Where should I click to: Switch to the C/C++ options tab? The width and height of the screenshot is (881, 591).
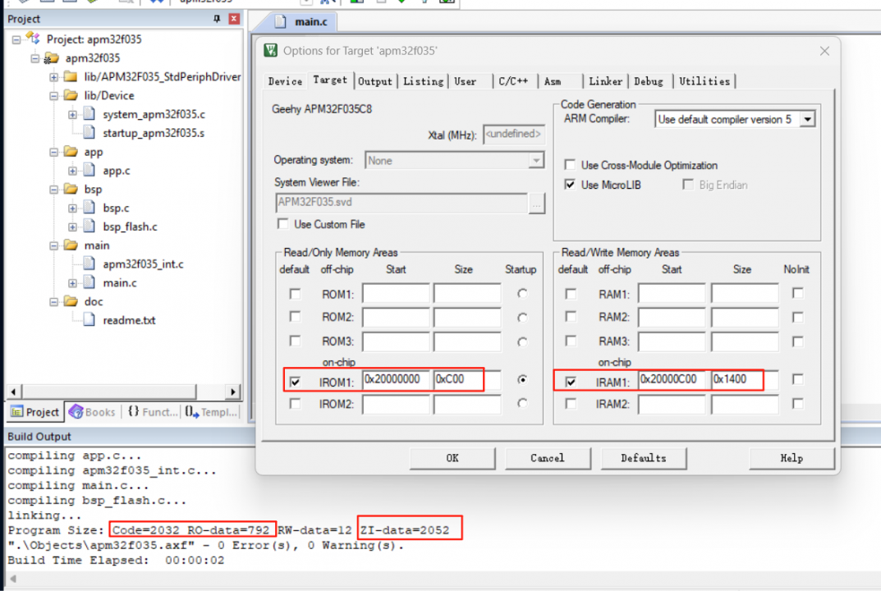click(513, 81)
